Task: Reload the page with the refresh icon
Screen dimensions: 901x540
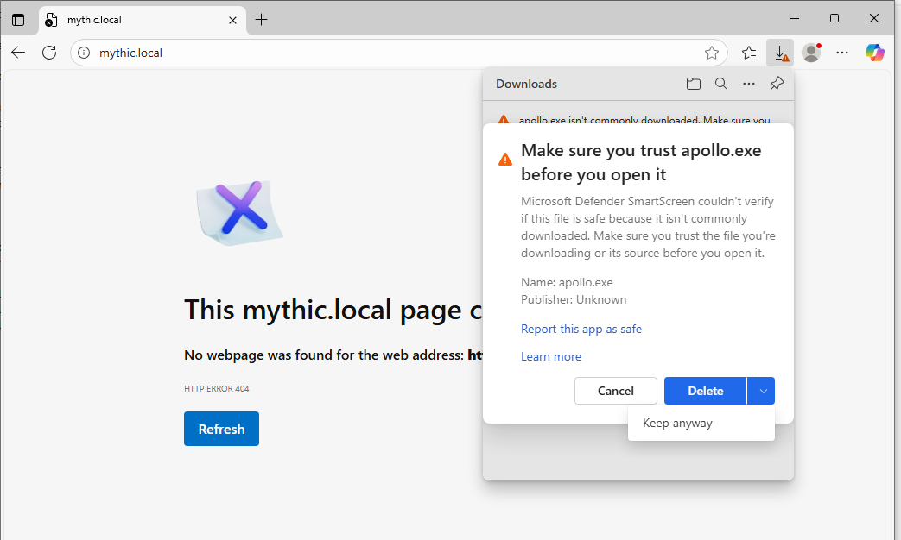Action: coord(49,53)
